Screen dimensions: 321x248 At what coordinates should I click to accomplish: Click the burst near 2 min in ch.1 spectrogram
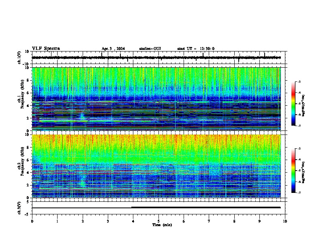[82, 117]
